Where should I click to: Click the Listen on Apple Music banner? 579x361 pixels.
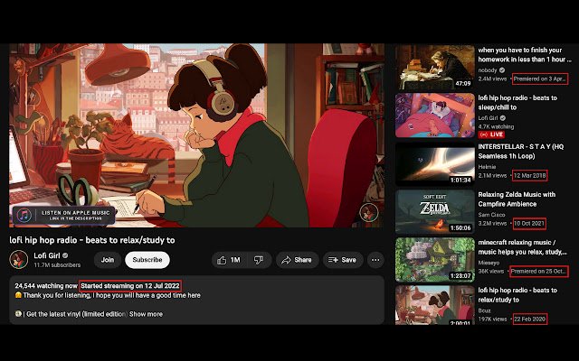(x=64, y=215)
